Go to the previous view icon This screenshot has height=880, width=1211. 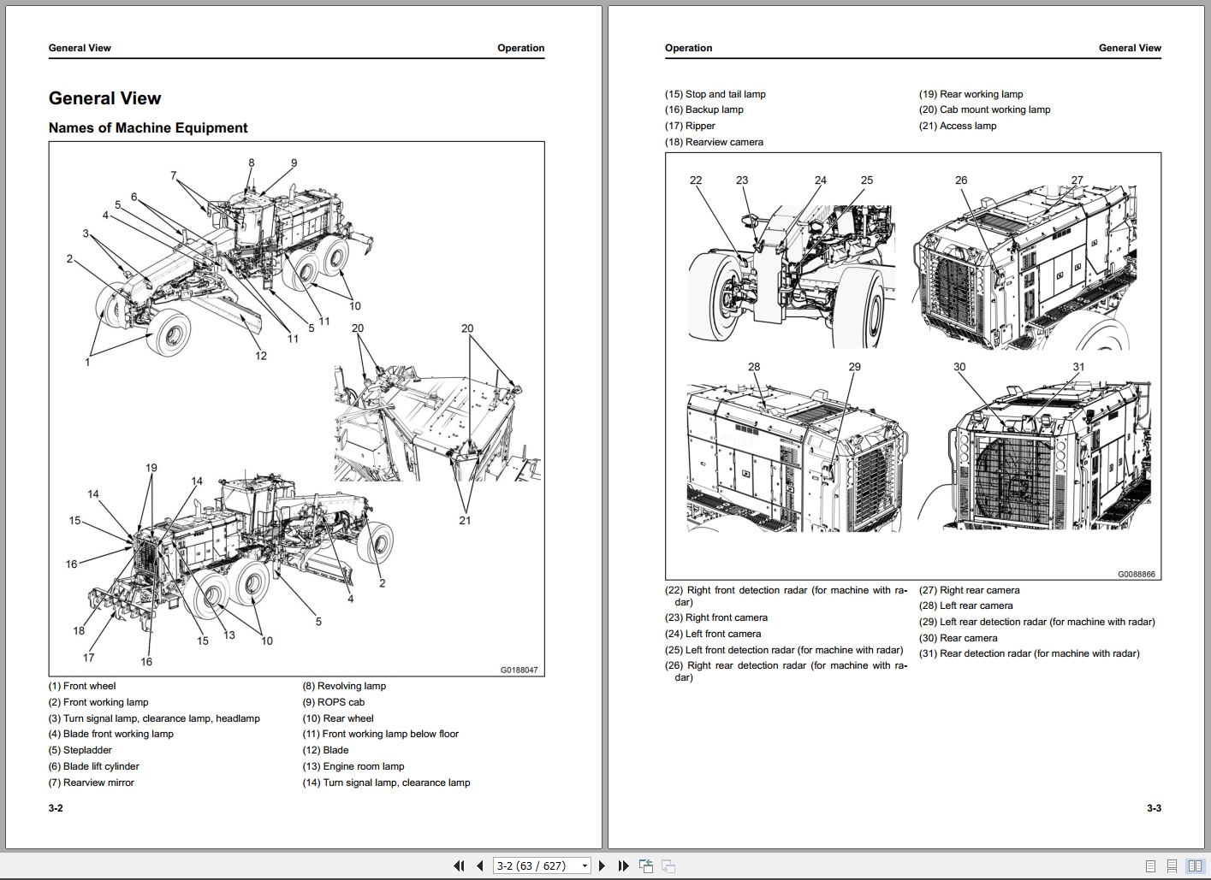[645, 865]
